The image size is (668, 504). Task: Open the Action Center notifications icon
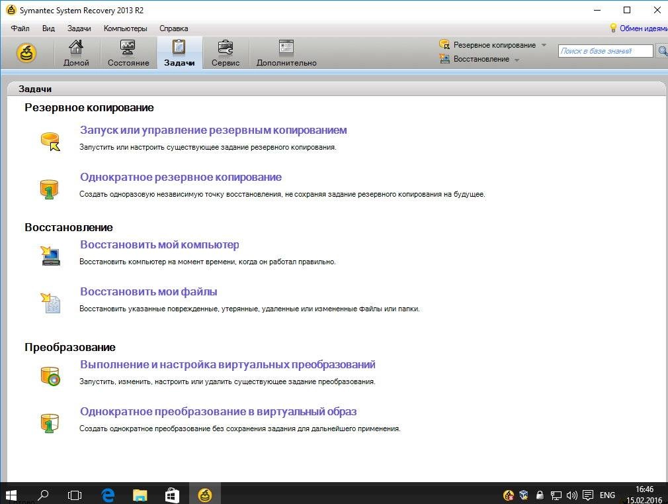pos(588,495)
